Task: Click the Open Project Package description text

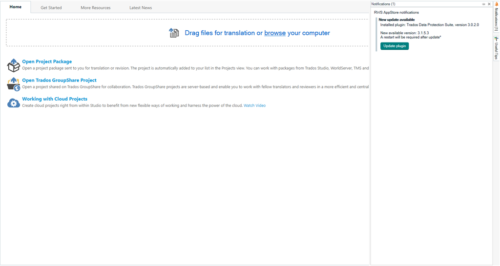Action: 195,68
